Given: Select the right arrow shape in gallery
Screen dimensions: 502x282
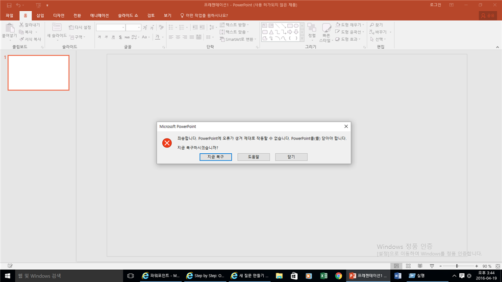Looking at the screenshot, I should pyautogui.click(x=290, y=32).
